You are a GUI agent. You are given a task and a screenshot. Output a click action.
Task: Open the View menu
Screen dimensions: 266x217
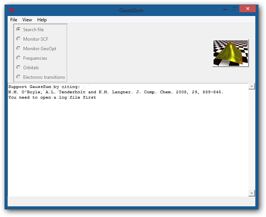tap(27, 20)
